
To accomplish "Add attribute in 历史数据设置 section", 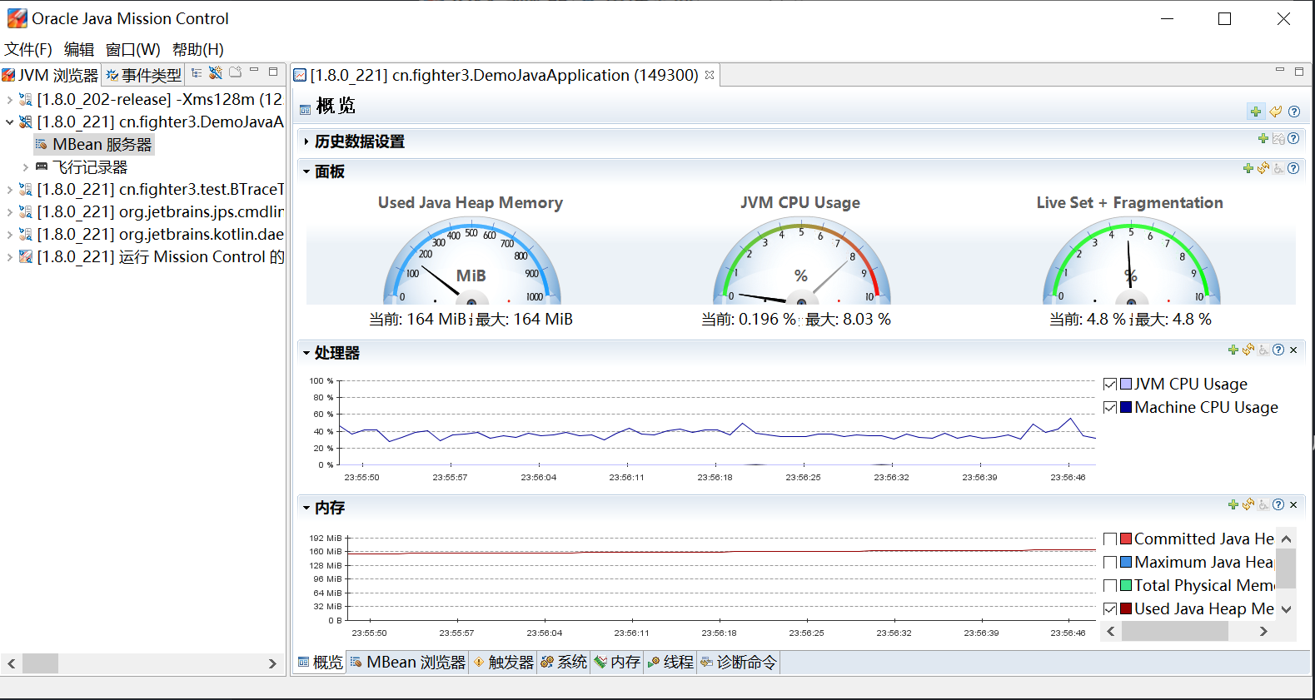I will pyautogui.click(x=1263, y=139).
